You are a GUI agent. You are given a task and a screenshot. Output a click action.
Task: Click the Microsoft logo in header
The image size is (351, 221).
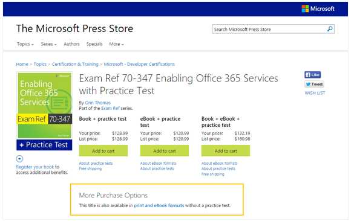(318, 8)
